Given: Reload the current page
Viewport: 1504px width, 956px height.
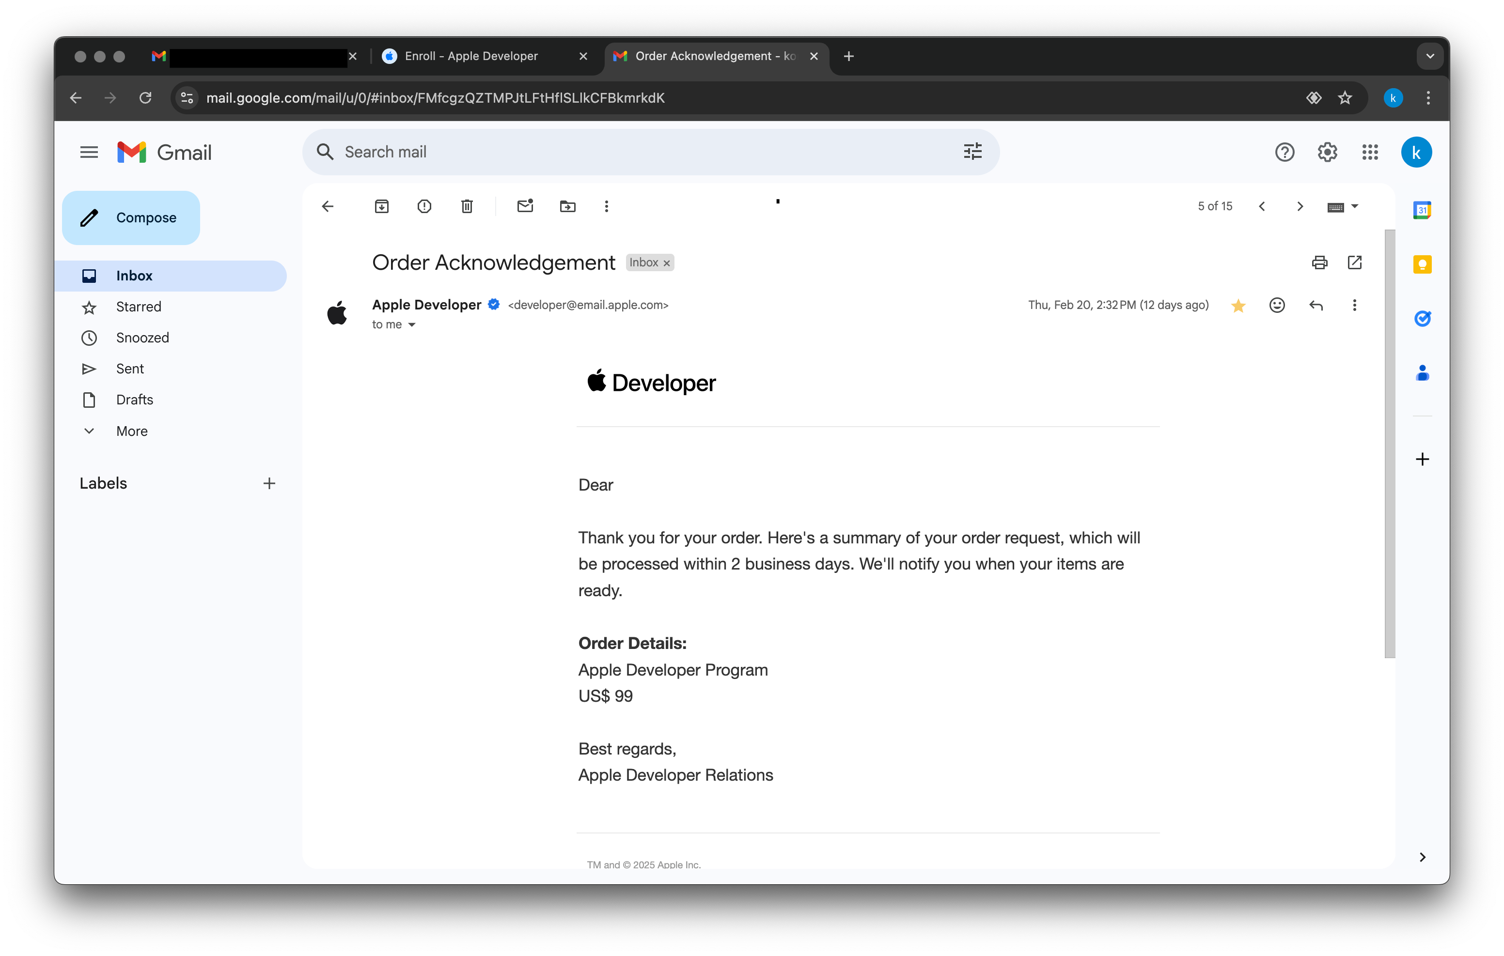Looking at the screenshot, I should click(145, 97).
